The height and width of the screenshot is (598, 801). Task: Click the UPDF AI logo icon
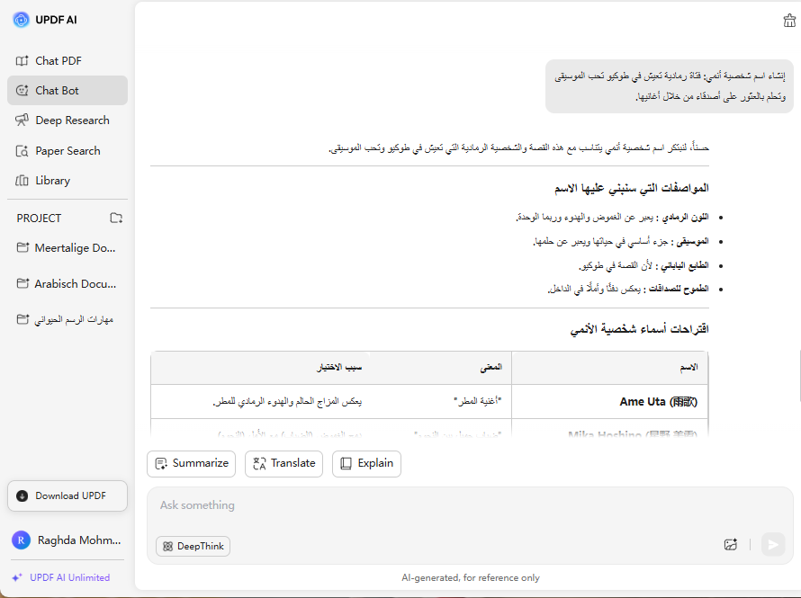pyautogui.click(x=21, y=20)
